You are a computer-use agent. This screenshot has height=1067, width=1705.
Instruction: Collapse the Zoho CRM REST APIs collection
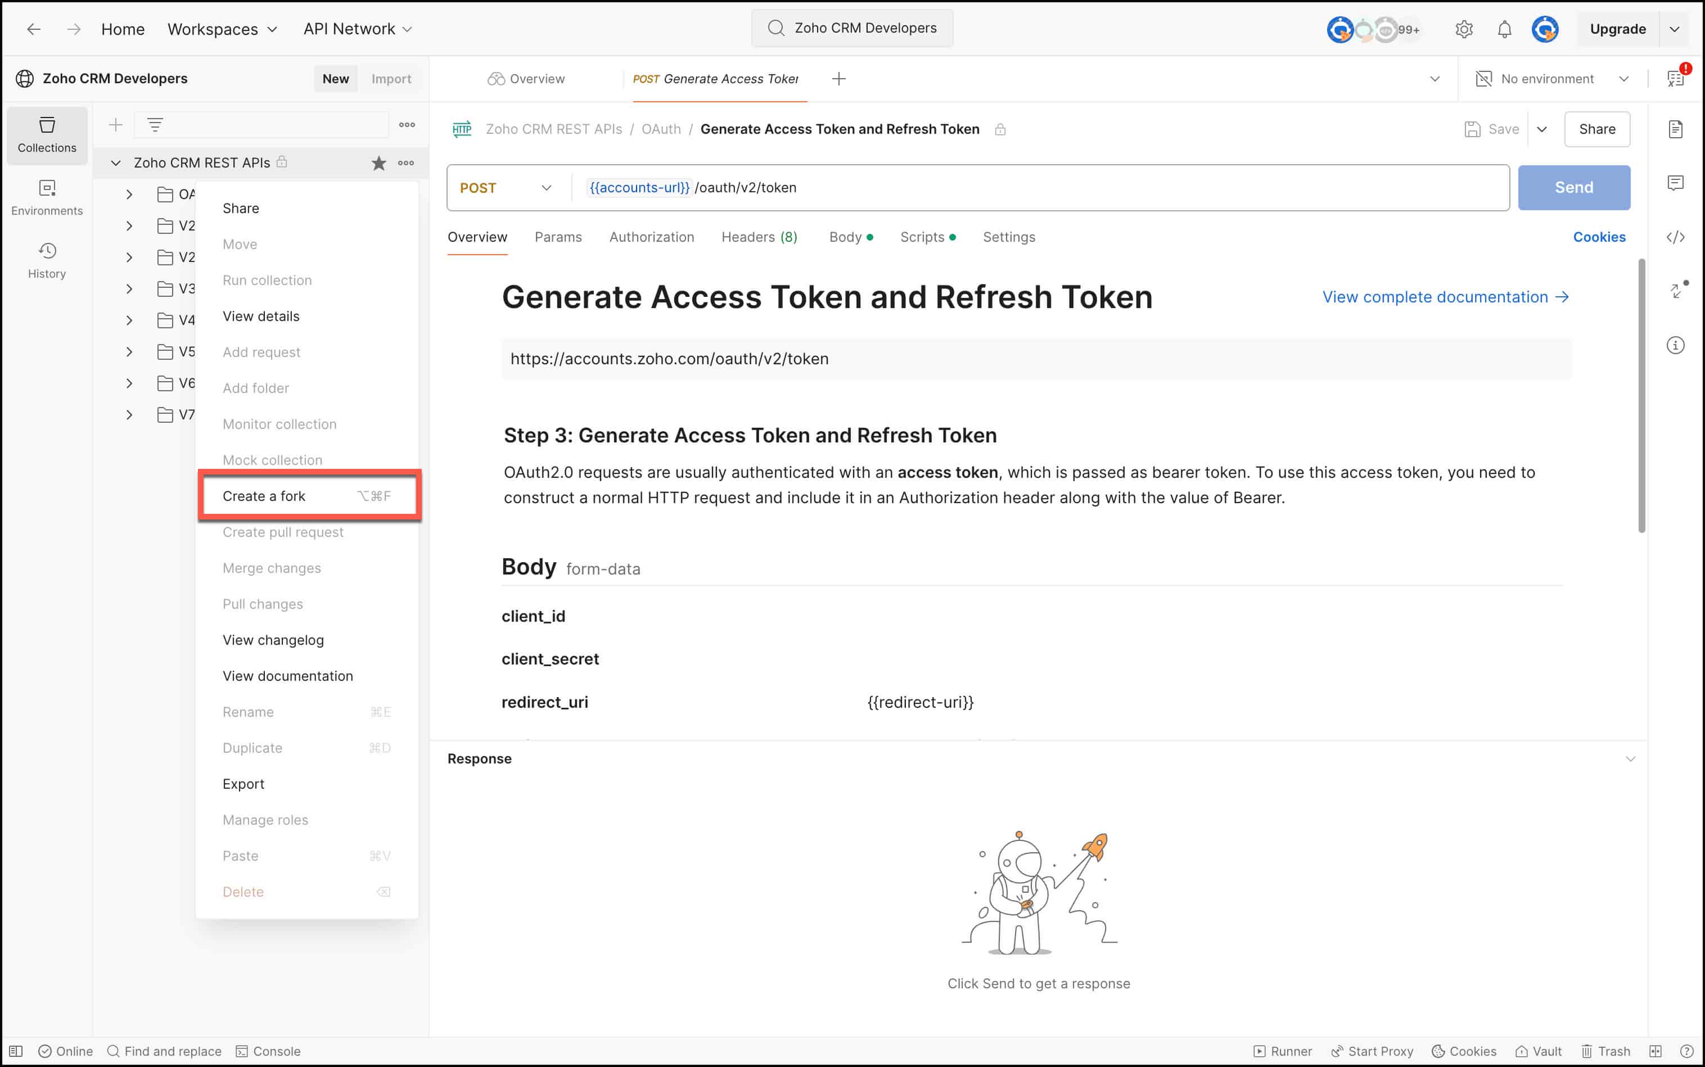click(116, 163)
